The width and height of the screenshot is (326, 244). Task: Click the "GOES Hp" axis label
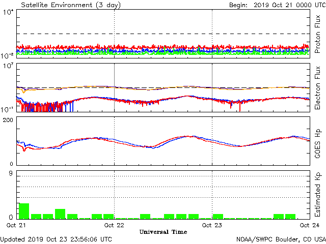317,143
